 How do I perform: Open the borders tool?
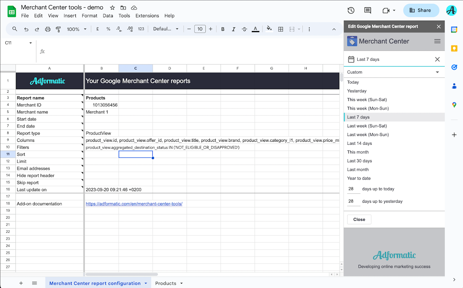tap(281, 29)
